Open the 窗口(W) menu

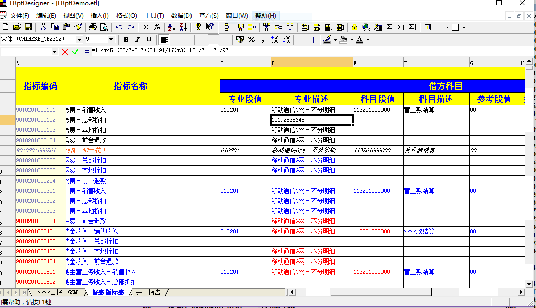click(237, 15)
